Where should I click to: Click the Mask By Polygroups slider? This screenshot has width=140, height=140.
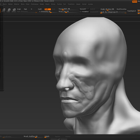click(x=109, y=12)
